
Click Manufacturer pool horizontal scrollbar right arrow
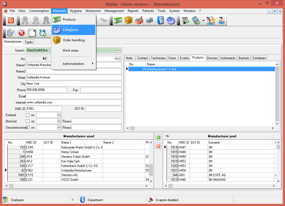coord(274,186)
